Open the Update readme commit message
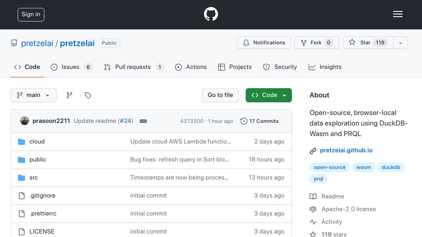Viewport: 422px width, 237px height. point(95,121)
